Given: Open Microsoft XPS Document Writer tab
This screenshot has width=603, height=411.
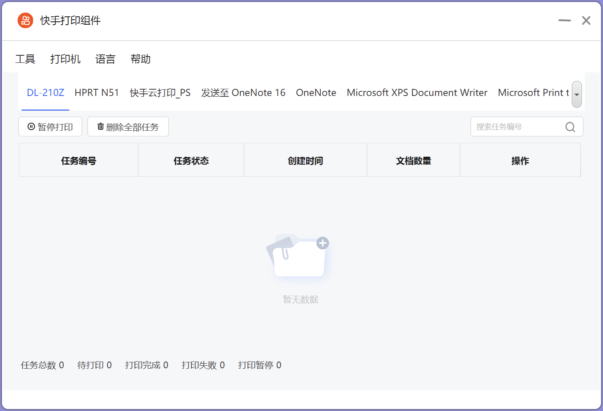Looking at the screenshot, I should click(417, 93).
